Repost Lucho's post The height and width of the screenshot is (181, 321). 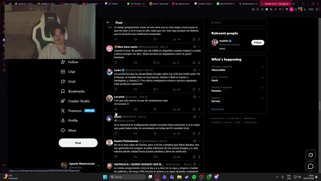[x=135, y=89]
